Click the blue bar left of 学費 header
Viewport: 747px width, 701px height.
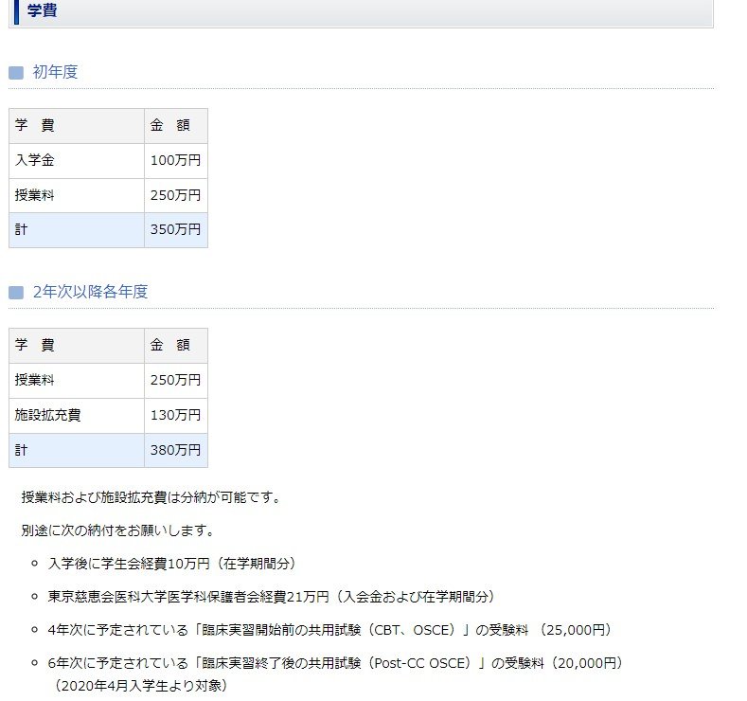[x=16, y=11]
